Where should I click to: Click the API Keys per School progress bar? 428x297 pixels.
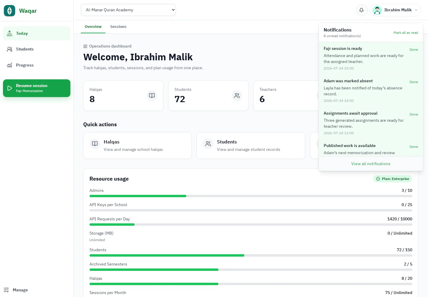(x=251, y=210)
